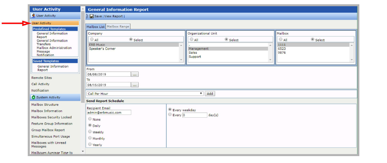This screenshot has width=387, height=163.
Task: Set schedule to Monthly
Action: pos(90,138)
